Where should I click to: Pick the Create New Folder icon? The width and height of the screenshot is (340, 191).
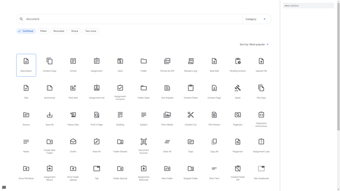50,142
